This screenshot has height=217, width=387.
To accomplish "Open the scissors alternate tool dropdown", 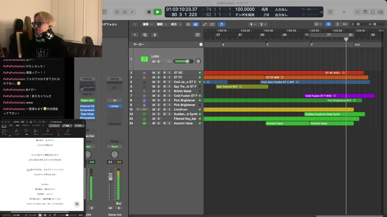I will coord(263,24).
